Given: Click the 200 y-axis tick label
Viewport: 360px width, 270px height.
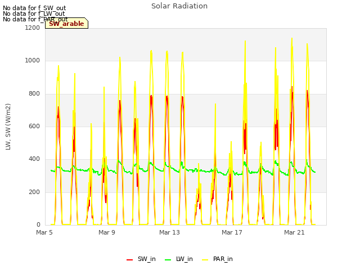Looking at the screenshot, I should coord(34,192).
